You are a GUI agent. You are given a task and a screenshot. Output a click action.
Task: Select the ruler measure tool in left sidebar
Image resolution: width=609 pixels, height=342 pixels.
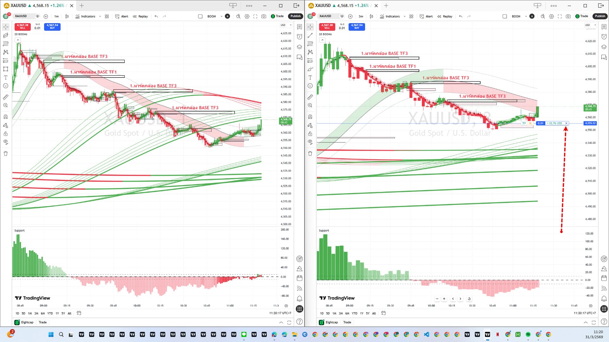pyautogui.click(x=5, y=97)
